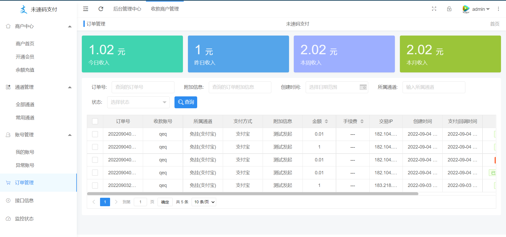Open 开通会员 sidebar item
The width and height of the screenshot is (506, 237).
pyautogui.click(x=25, y=57)
